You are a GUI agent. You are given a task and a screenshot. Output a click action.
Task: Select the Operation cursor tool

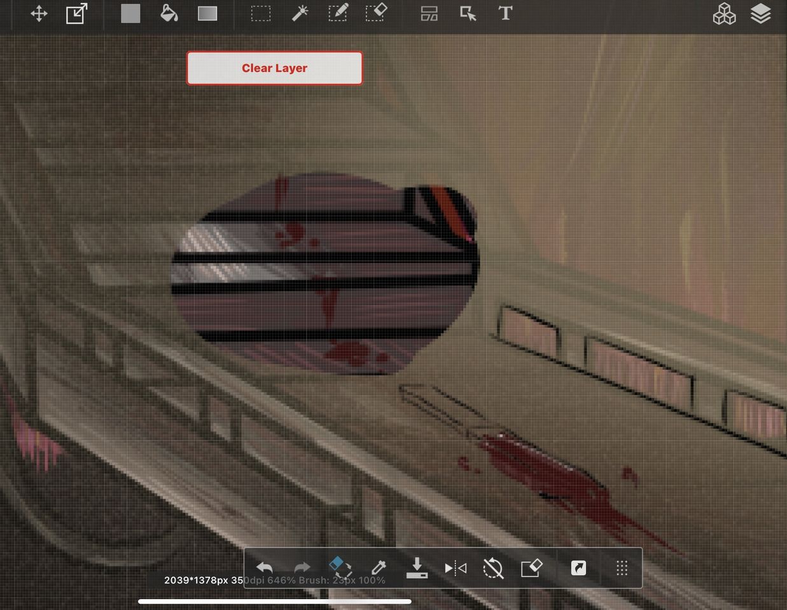[468, 14]
